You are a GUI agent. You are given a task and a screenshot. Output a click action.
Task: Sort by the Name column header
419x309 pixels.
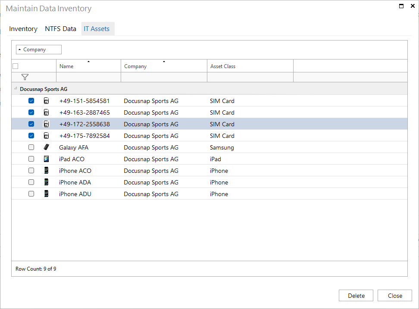(88, 66)
